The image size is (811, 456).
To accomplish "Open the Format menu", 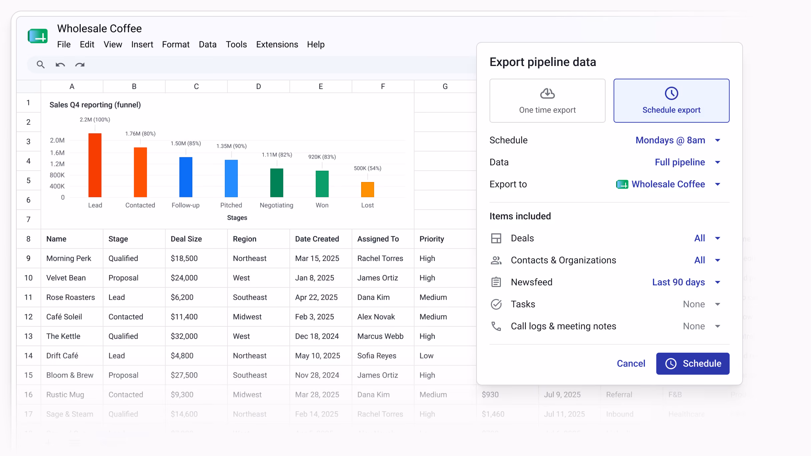I will (x=176, y=45).
